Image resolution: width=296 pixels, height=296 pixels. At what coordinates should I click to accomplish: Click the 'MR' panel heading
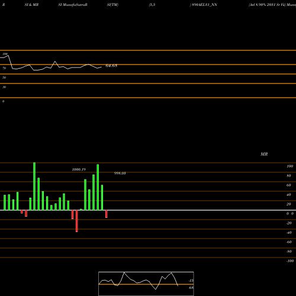point(264,154)
